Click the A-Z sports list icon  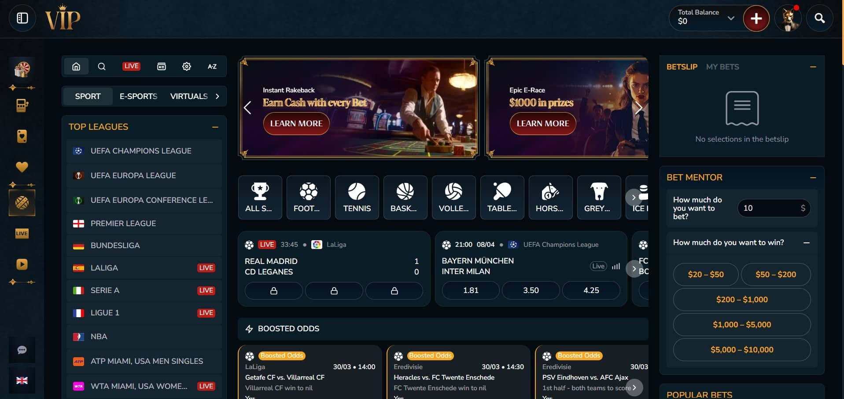tap(212, 66)
